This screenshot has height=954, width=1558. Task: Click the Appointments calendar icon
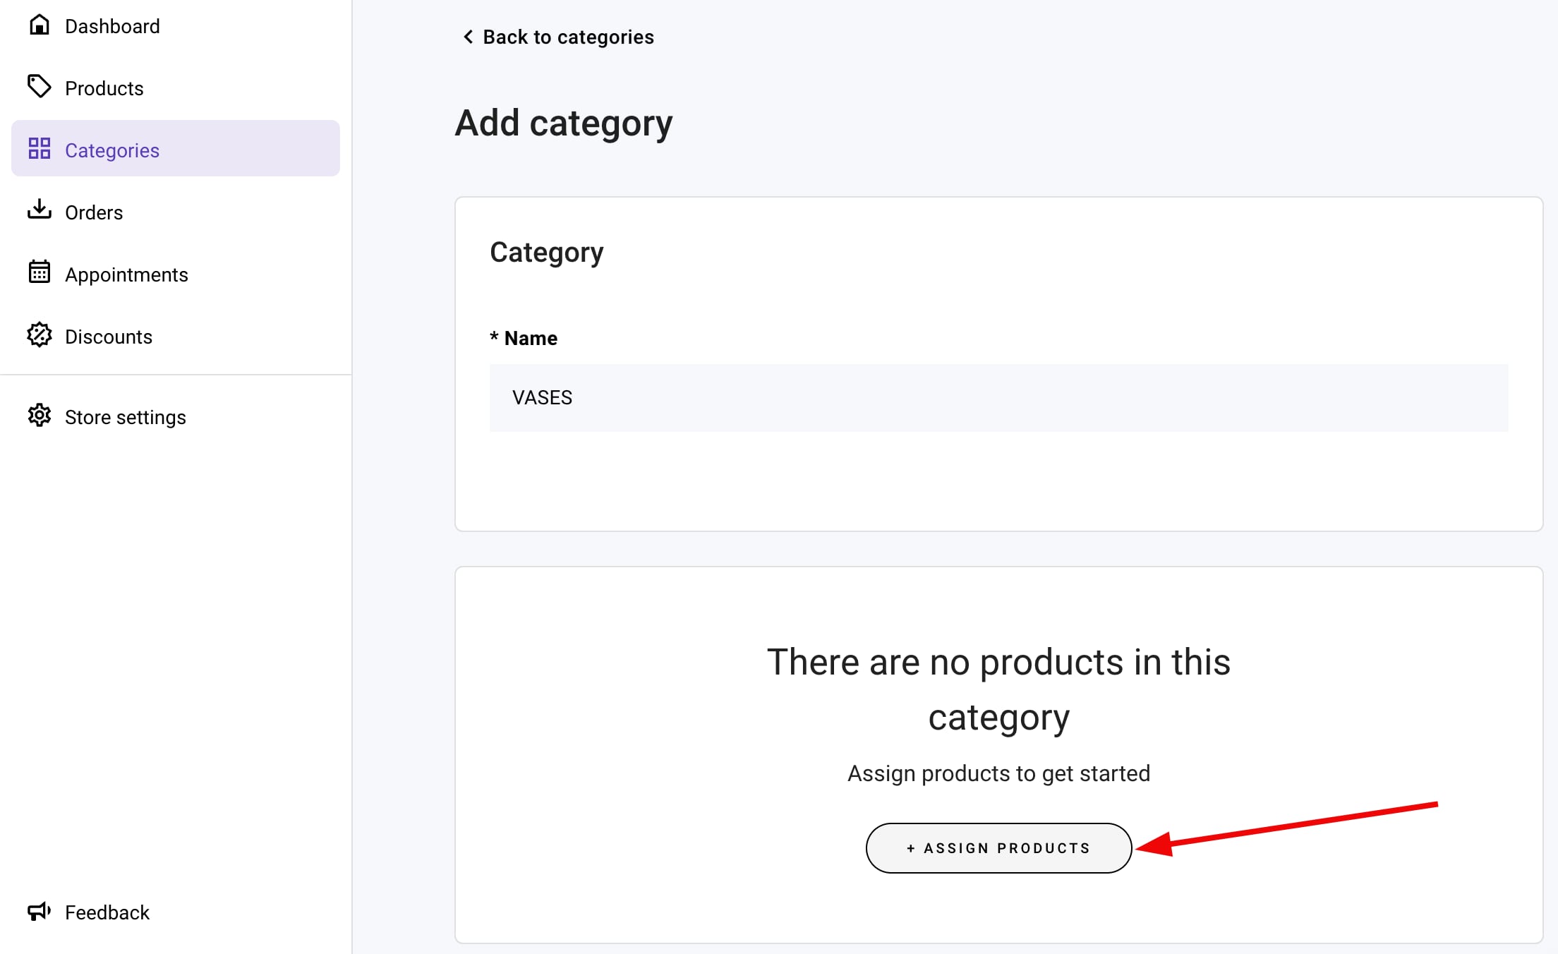pos(40,272)
